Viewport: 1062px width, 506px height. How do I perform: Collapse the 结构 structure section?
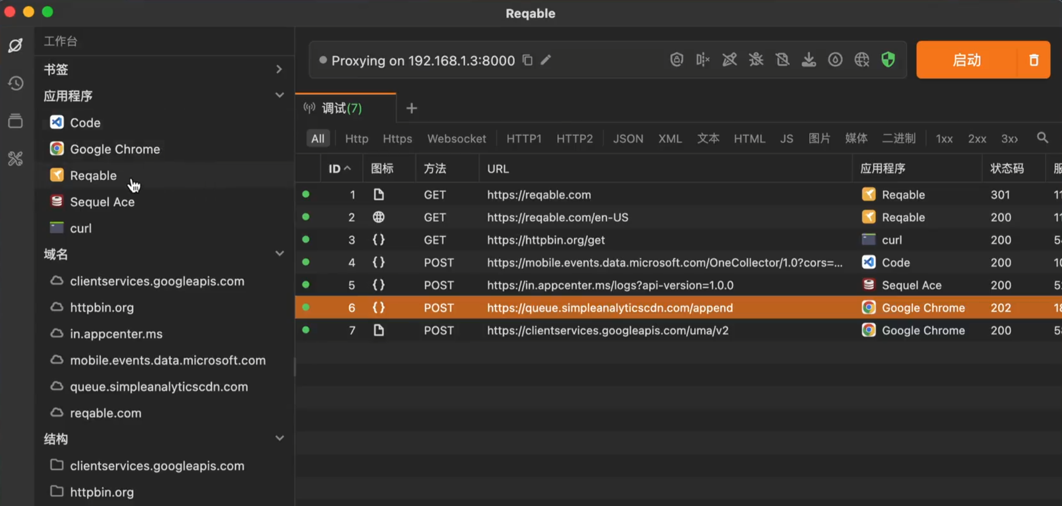pyautogui.click(x=279, y=438)
